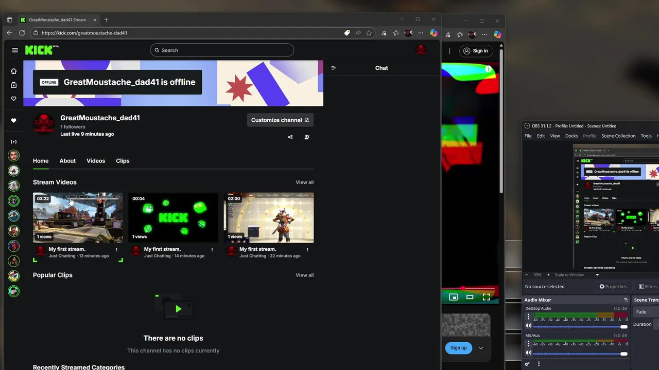This screenshot has width=659, height=370.
Task: Click the blue Sign up button
Action: click(x=458, y=348)
